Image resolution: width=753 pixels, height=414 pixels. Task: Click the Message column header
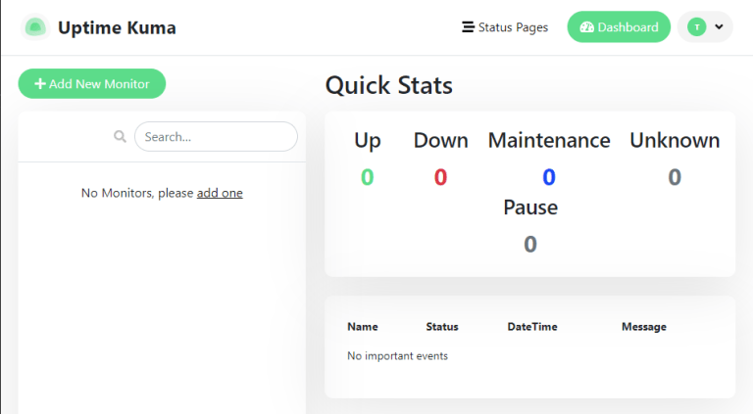tap(643, 327)
